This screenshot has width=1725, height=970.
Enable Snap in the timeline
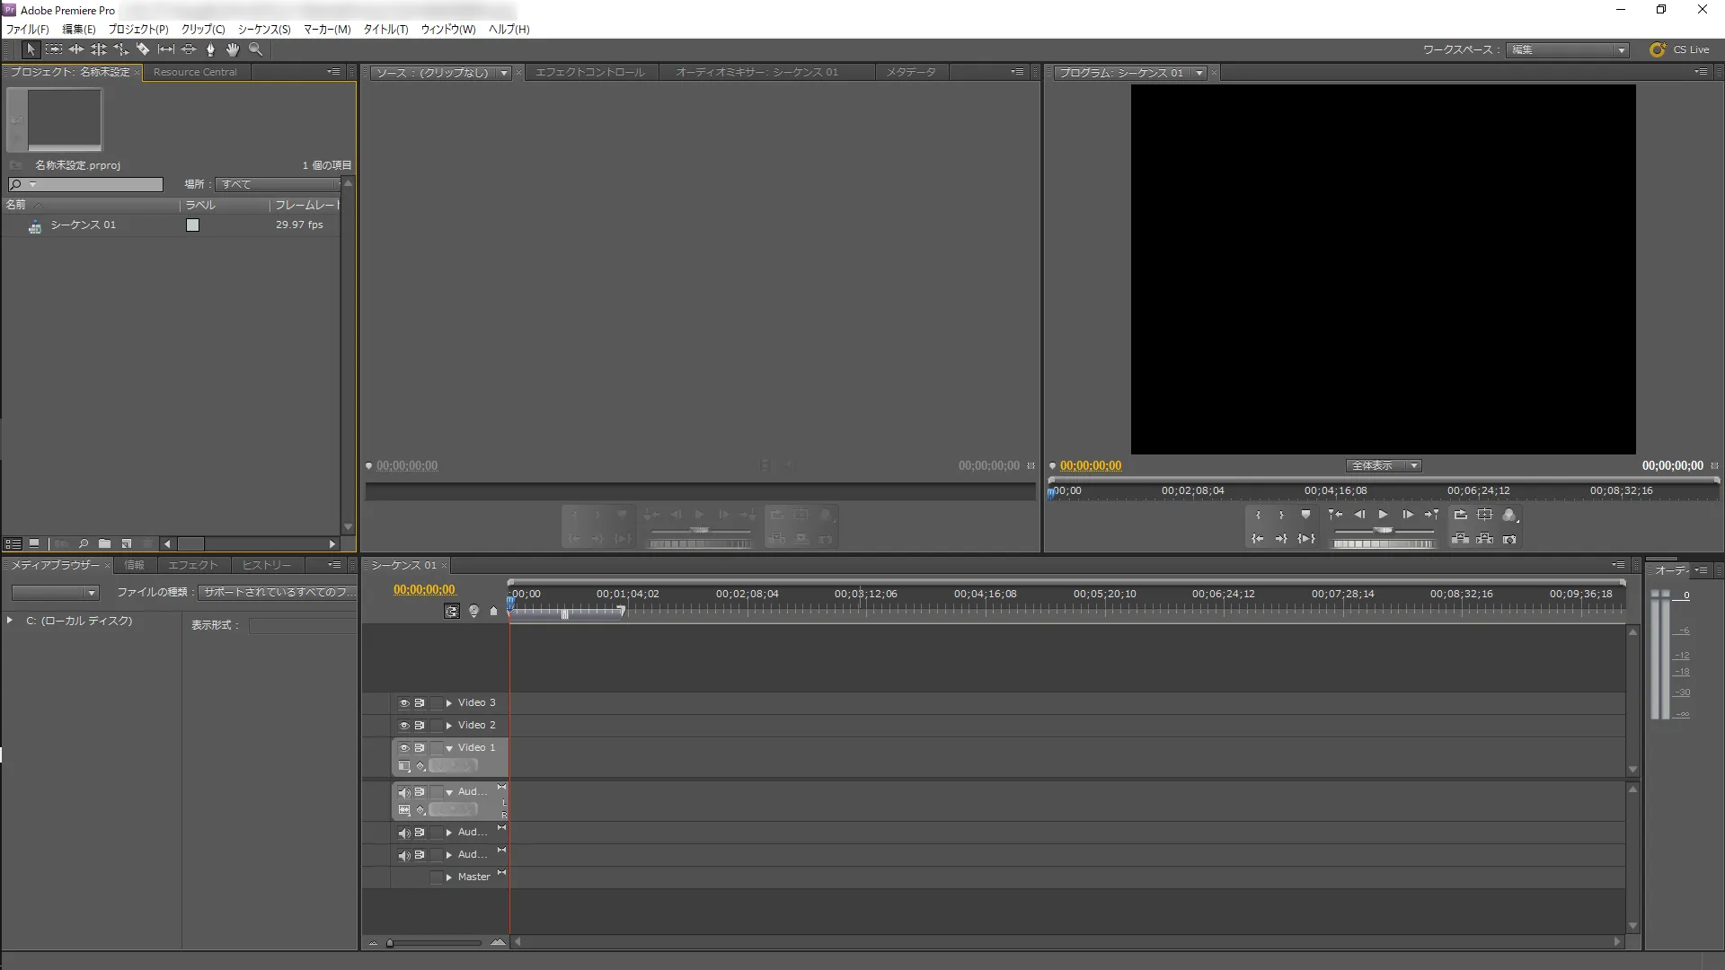tap(452, 611)
